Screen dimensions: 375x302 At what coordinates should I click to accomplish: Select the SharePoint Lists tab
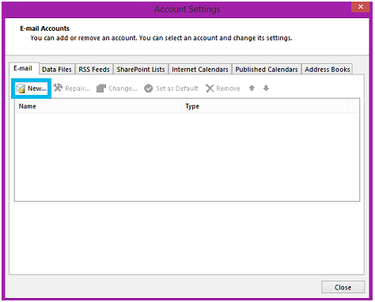[x=141, y=70]
